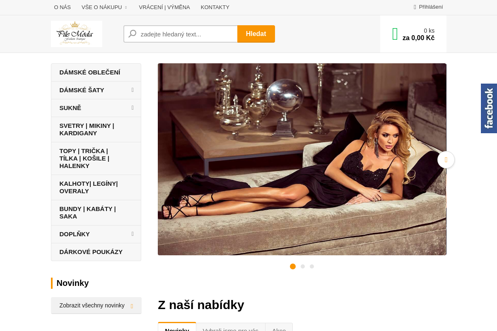Advance slider with next arrow
The image size is (497, 331).
click(446, 160)
